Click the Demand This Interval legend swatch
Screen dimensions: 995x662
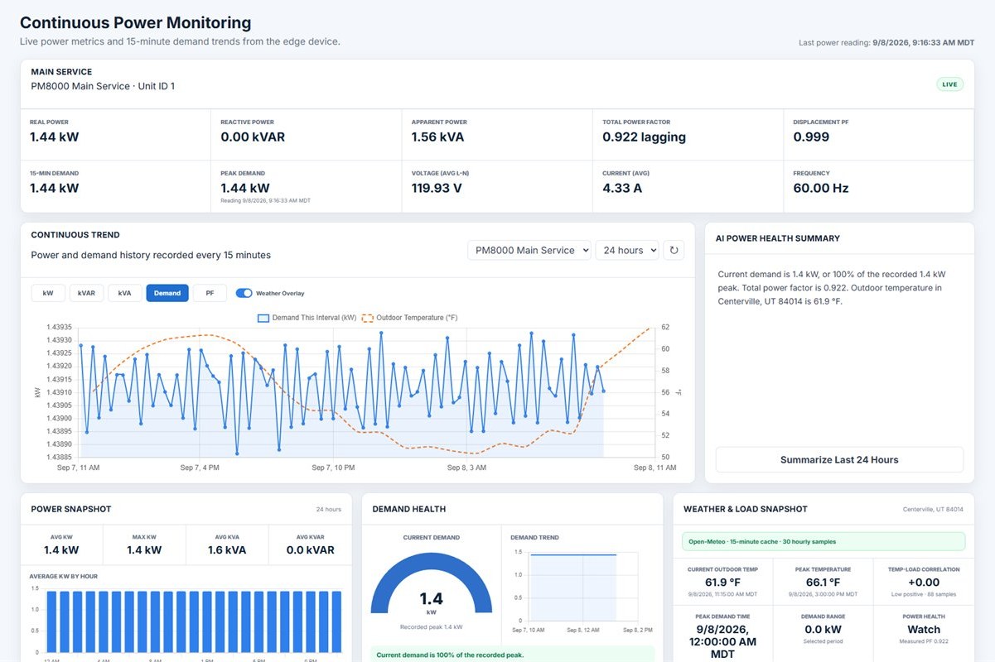(x=263, y=318)
